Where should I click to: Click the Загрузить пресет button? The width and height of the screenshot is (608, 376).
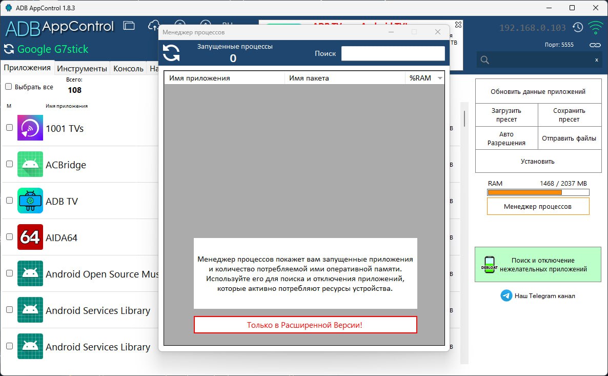click(506, 115)
